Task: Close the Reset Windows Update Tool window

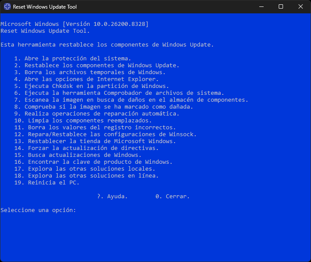Action: (301, 6)
